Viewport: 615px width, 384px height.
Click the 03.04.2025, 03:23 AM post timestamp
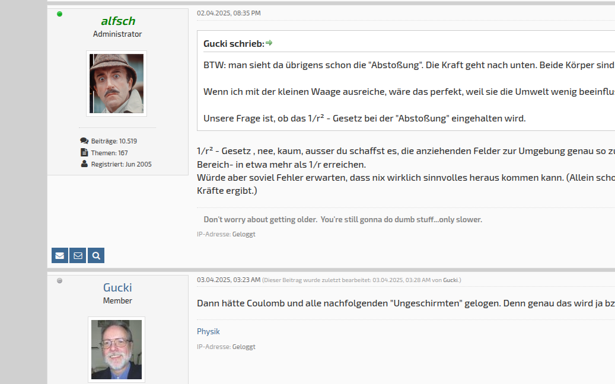coord(228,280)
